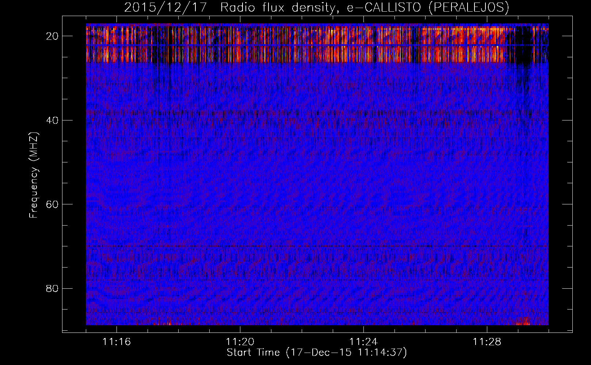This screenshot has height=365, width=591.
Task: Click the 11:24 time axis label
Action: click(x=363, y=342)
